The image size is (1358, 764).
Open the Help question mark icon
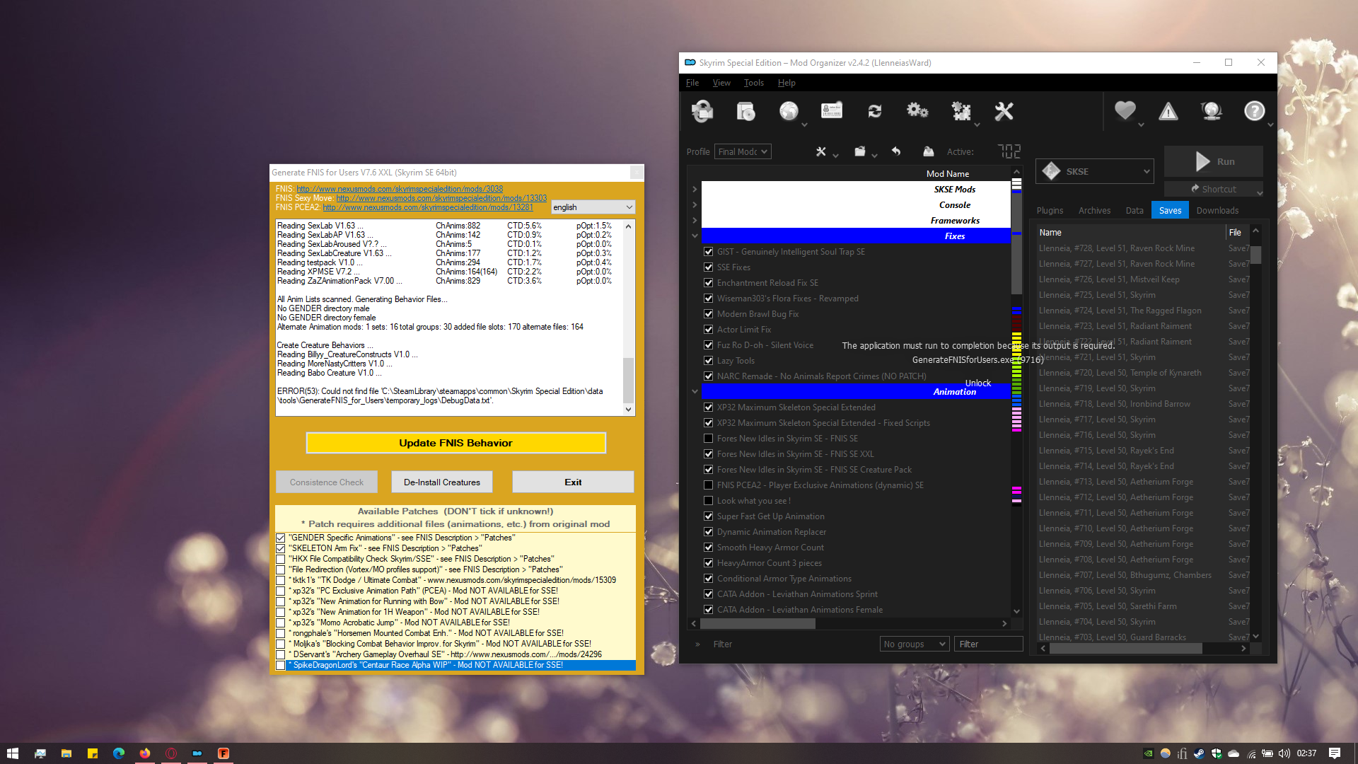pos(1254,111)
